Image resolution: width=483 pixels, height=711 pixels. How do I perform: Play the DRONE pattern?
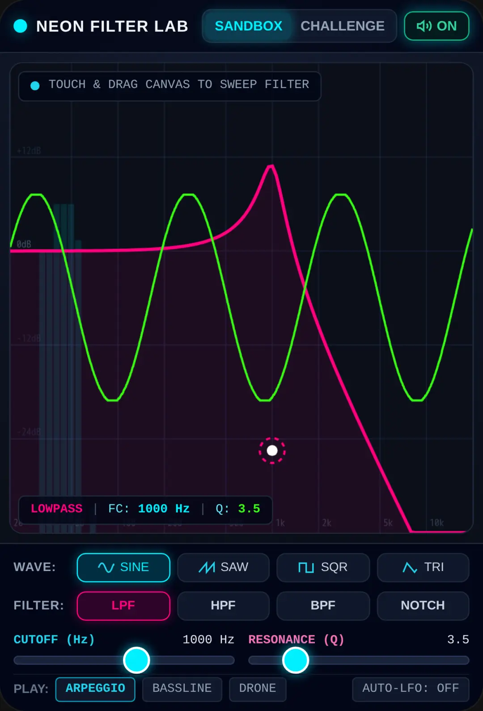[258, 689]
